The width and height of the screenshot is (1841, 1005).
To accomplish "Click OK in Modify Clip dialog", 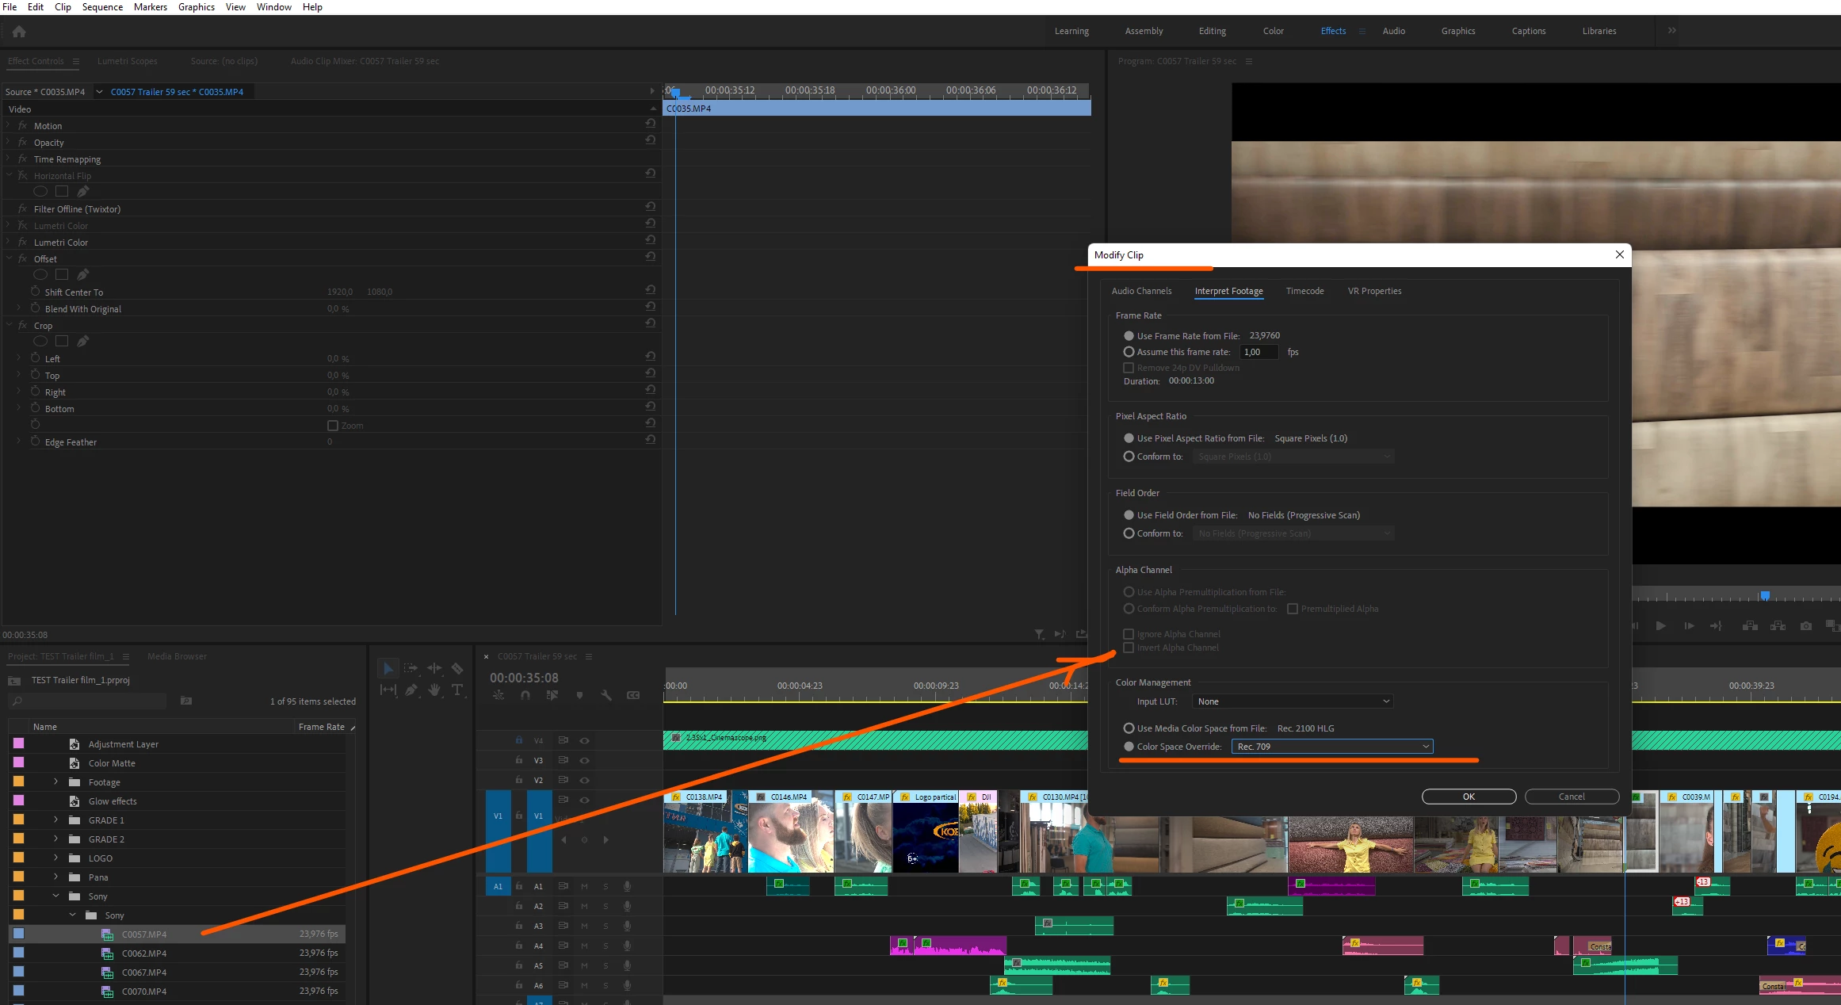I will (x=1468, y=797).
